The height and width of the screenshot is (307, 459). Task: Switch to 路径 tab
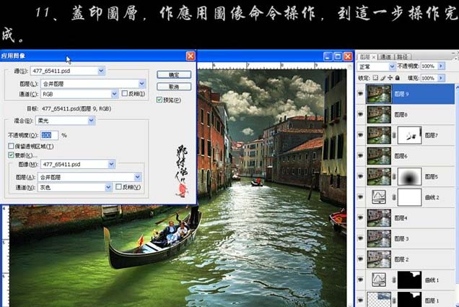tap(403, 57)
